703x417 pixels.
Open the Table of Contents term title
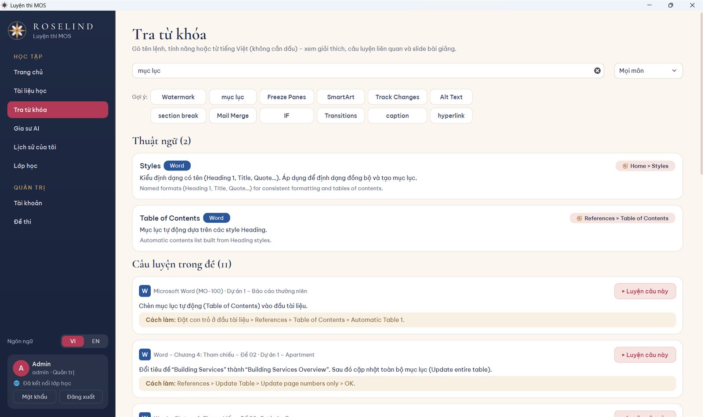click(170, 218)
